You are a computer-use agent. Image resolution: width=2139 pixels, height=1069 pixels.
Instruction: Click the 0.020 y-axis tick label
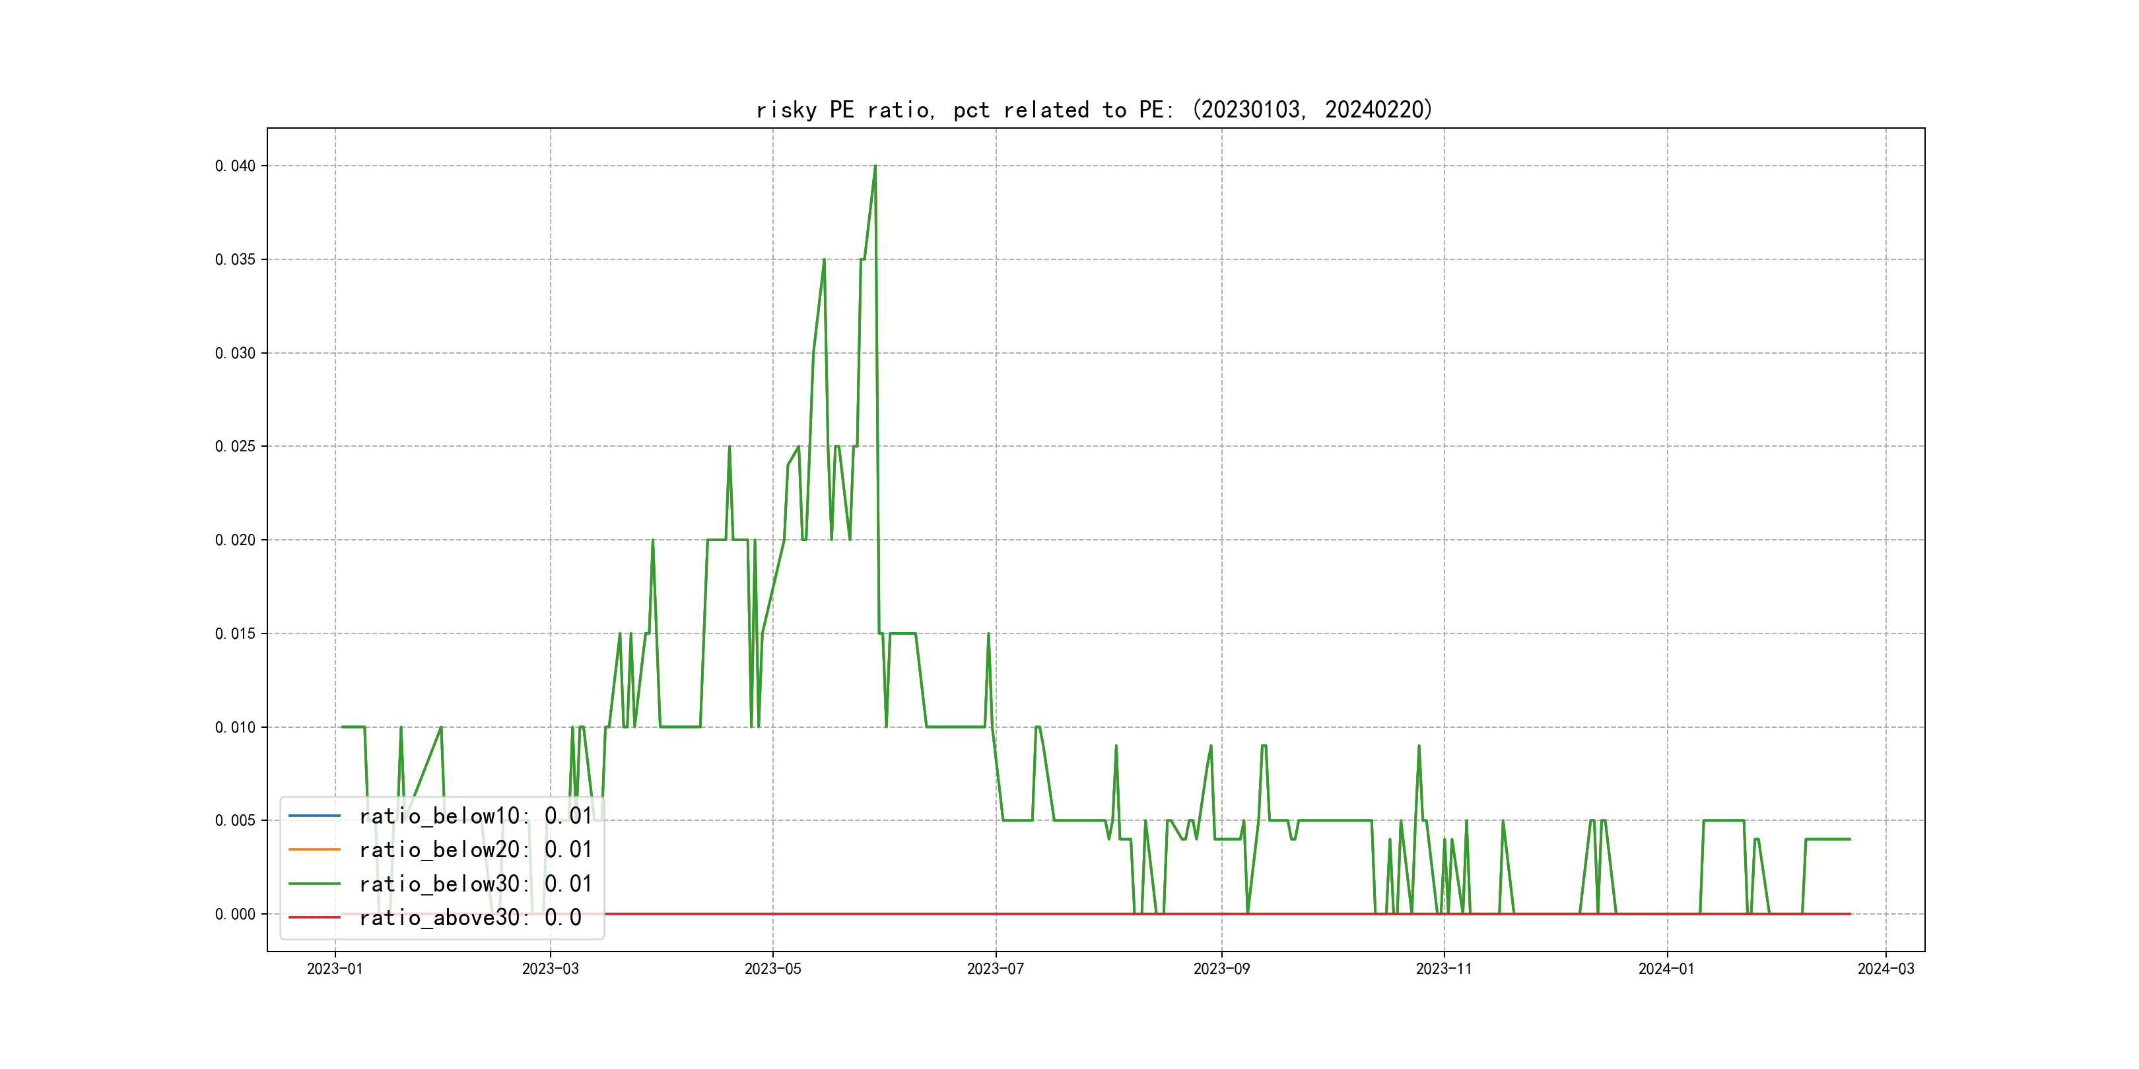click(235, 540)
